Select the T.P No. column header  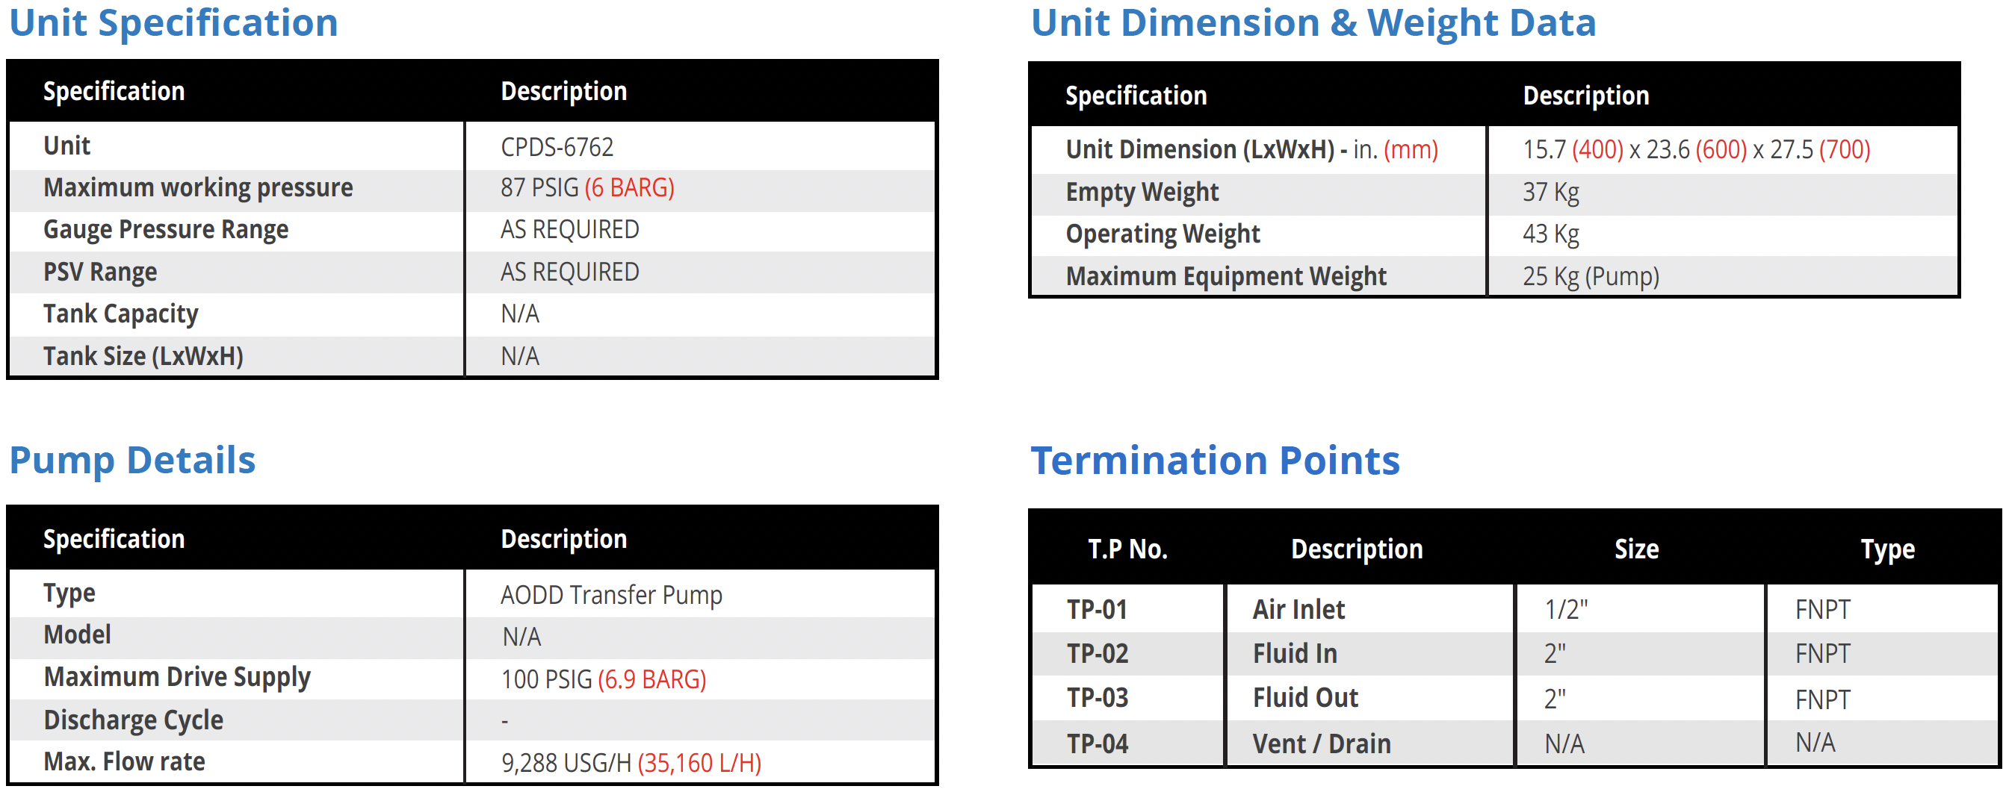pyautogui.click(x=1127, y=549)
